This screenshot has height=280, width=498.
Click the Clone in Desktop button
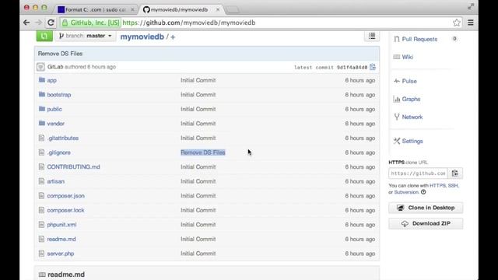click(x=426, y=208)
